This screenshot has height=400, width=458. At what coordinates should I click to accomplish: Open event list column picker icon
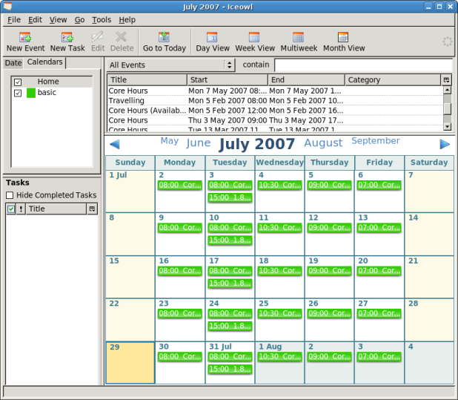pyautogui.click(x=446, y=79)
